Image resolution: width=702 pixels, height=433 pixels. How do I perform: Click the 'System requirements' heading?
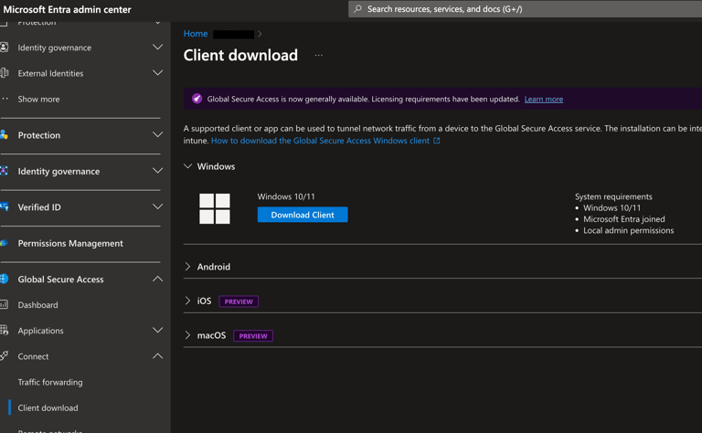point(613,196)
